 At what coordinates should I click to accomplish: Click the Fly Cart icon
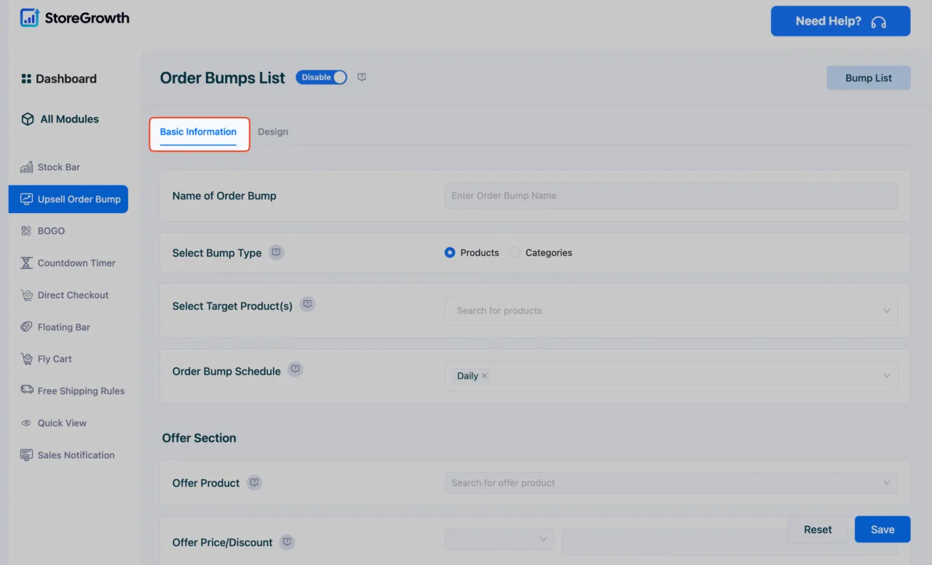tap(27, 359)
